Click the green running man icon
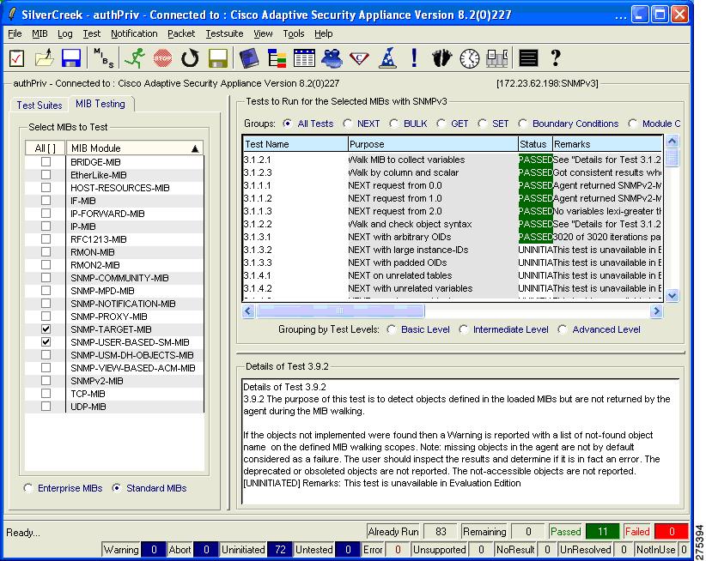This screenshot has height=561, width=706. (135, 58)
